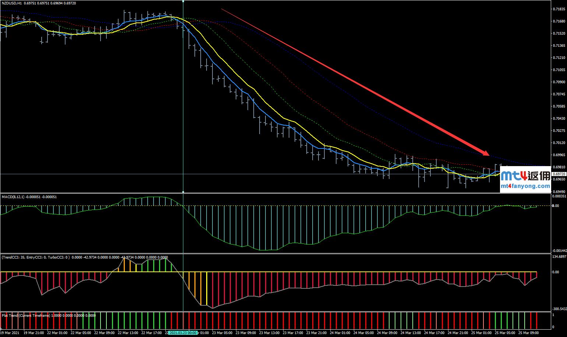Image resolution: width=567 pixels, height=337 pixels.
Task: Click the -300.5432 CCI scale label
Action: (559, 309)
